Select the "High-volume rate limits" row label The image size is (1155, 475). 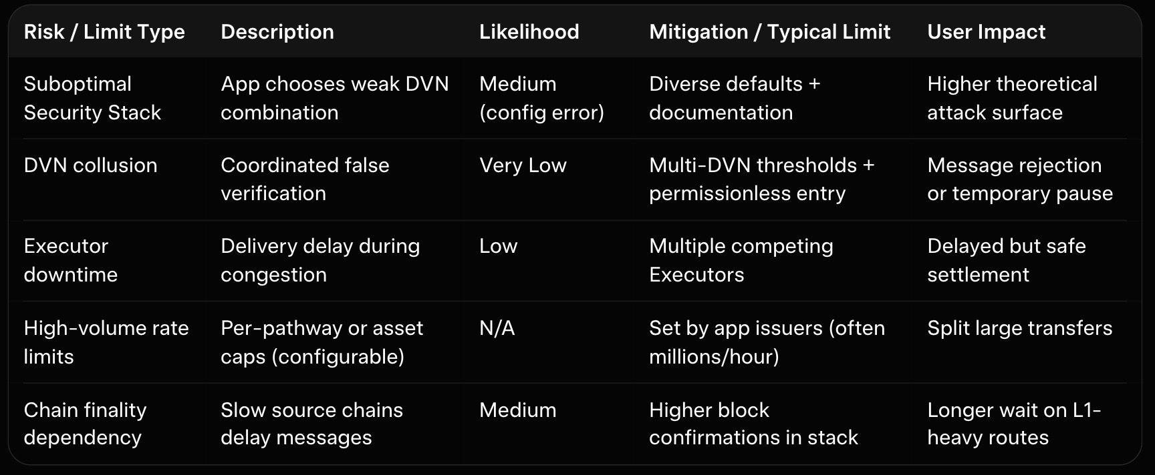[x=106, y=342]
